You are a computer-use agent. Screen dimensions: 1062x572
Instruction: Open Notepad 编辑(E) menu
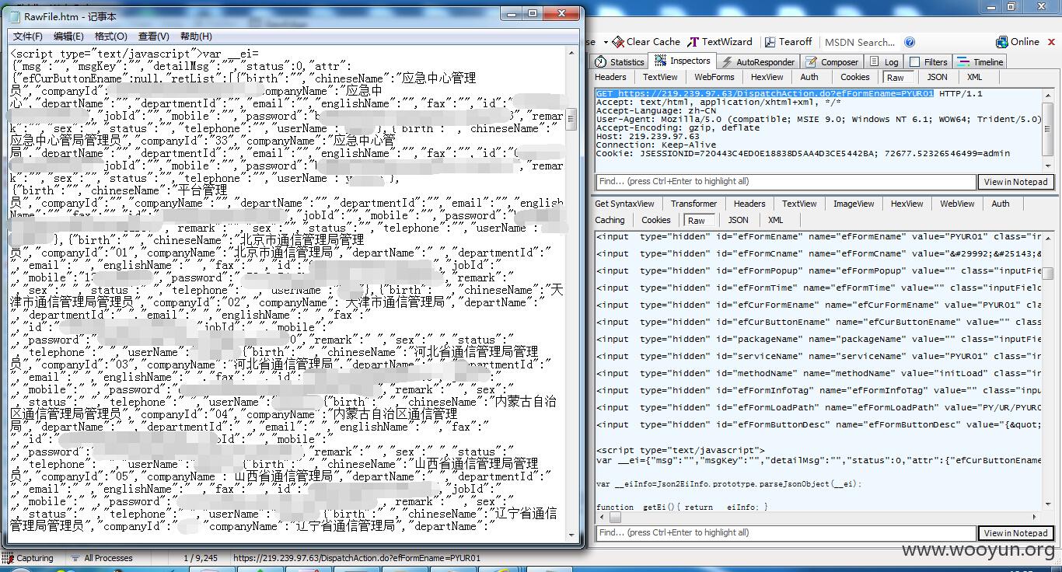pos(68,37)
